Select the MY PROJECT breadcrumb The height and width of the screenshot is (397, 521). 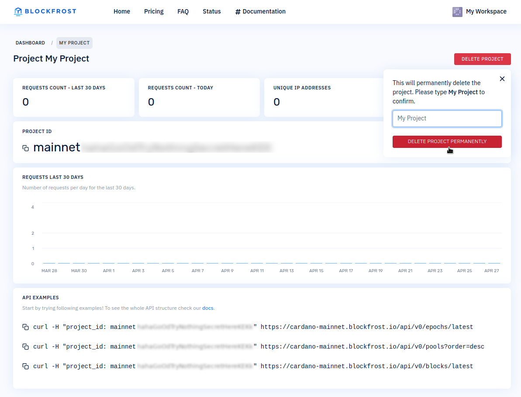point(74,43)
